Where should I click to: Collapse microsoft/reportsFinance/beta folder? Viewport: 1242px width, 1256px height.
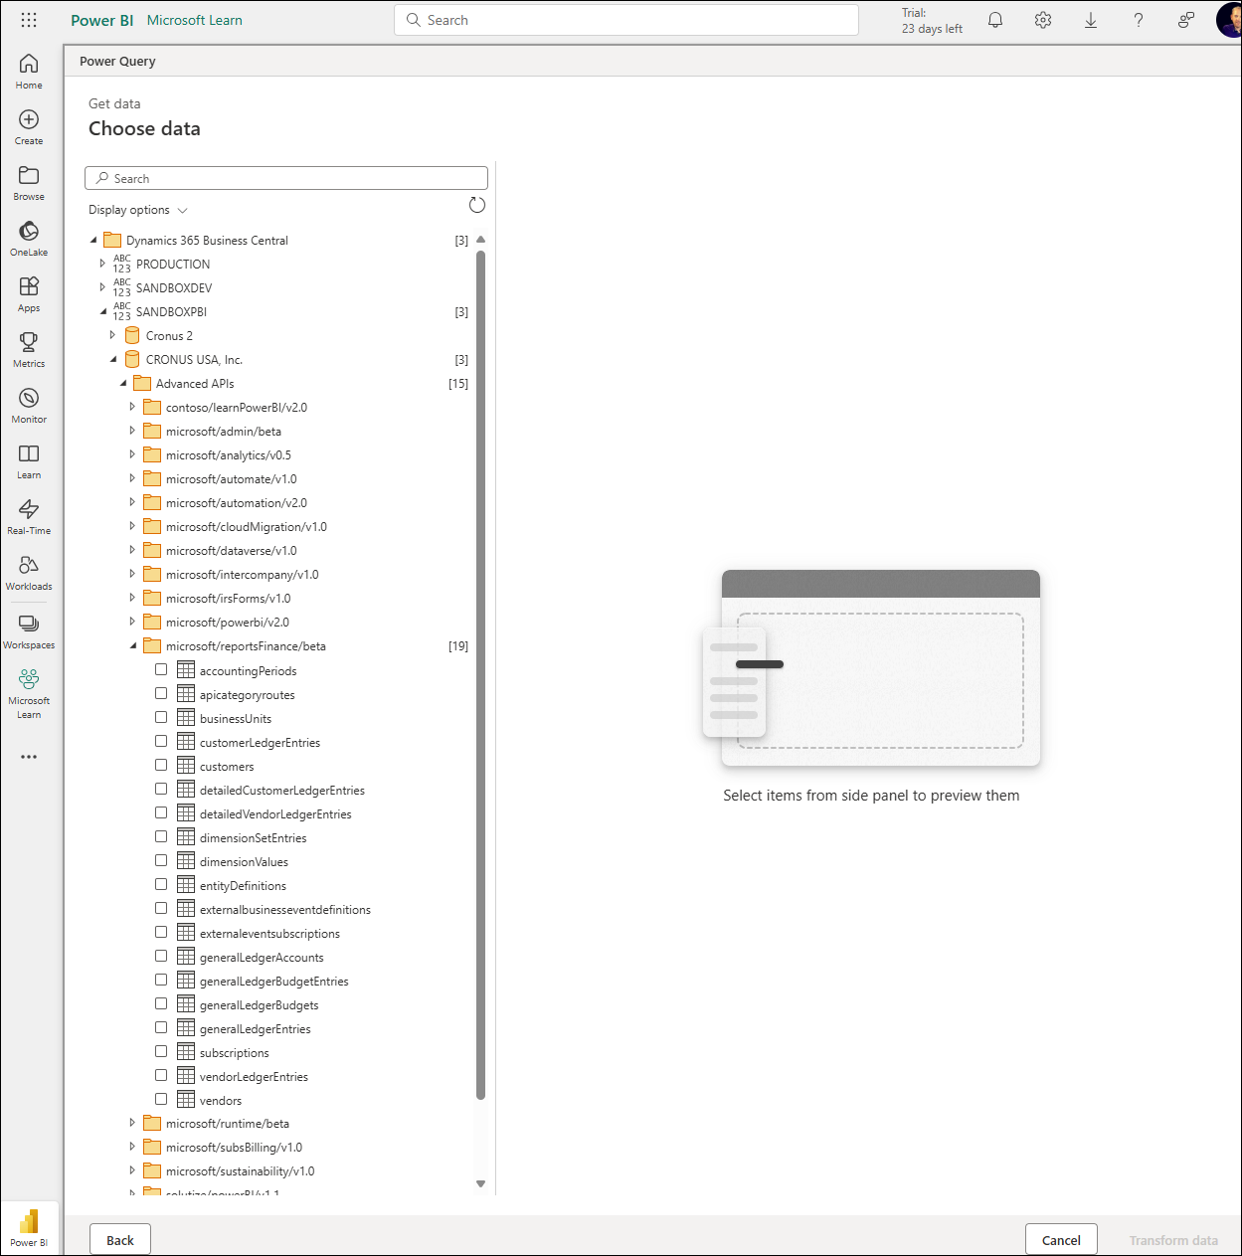click(x=132, y=645)
